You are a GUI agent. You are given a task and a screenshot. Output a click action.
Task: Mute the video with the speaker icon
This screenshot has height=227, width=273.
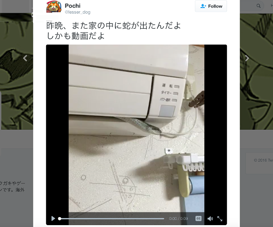click(210, 219)
